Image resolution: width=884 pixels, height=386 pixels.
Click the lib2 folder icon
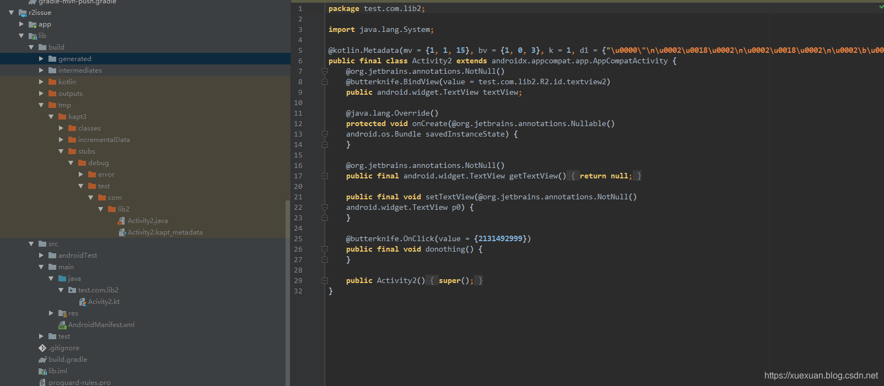(x=112, y=209)
